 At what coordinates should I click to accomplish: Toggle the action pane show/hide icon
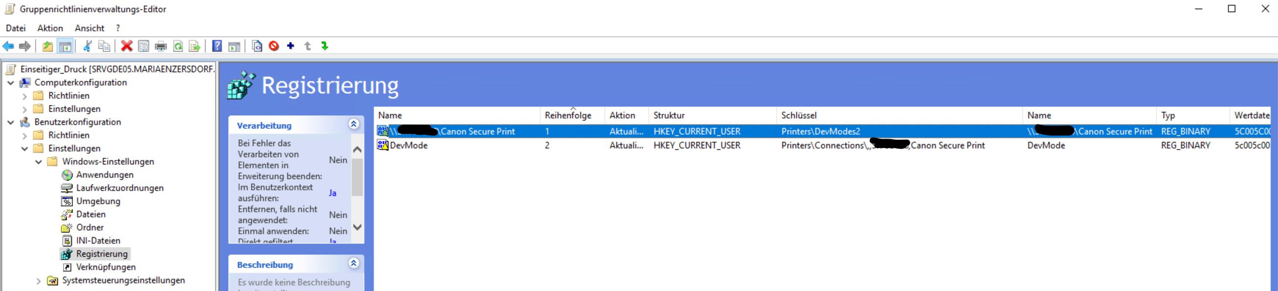click(234, 46)
